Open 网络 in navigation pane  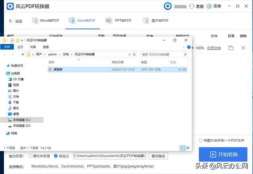(x=11, y=133)
